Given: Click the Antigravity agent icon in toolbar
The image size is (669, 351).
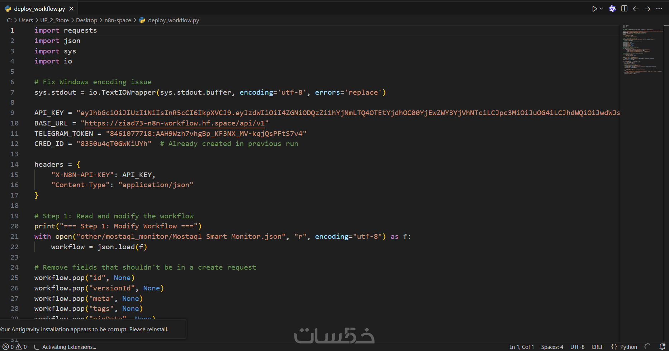Looking at the screenshot, I should tap(612, 9).
